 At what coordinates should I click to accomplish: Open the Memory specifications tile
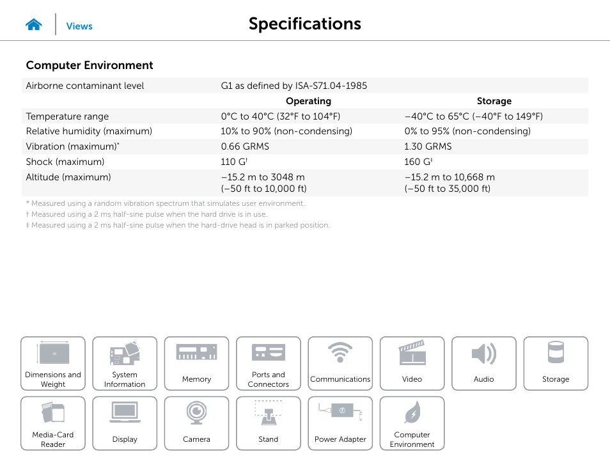click(x=196, y=363)
